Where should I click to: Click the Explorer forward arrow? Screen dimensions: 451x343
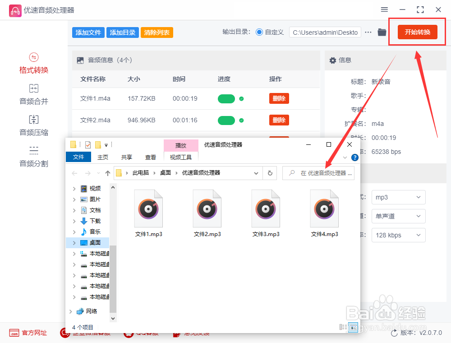point(88,173)
